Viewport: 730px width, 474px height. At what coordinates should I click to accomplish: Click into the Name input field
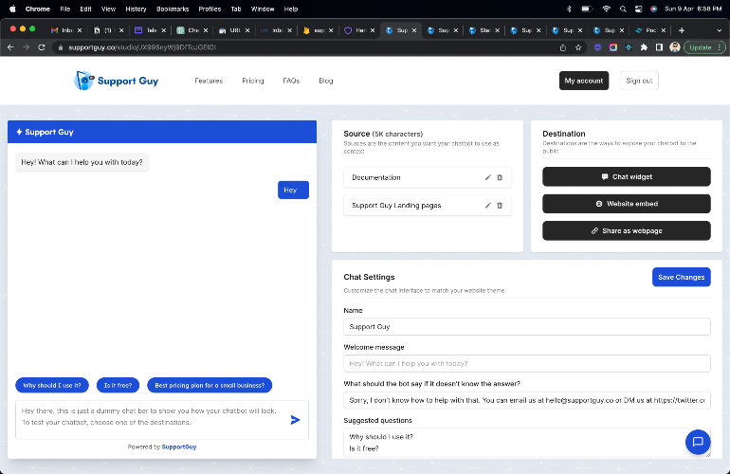pos(526,327)
